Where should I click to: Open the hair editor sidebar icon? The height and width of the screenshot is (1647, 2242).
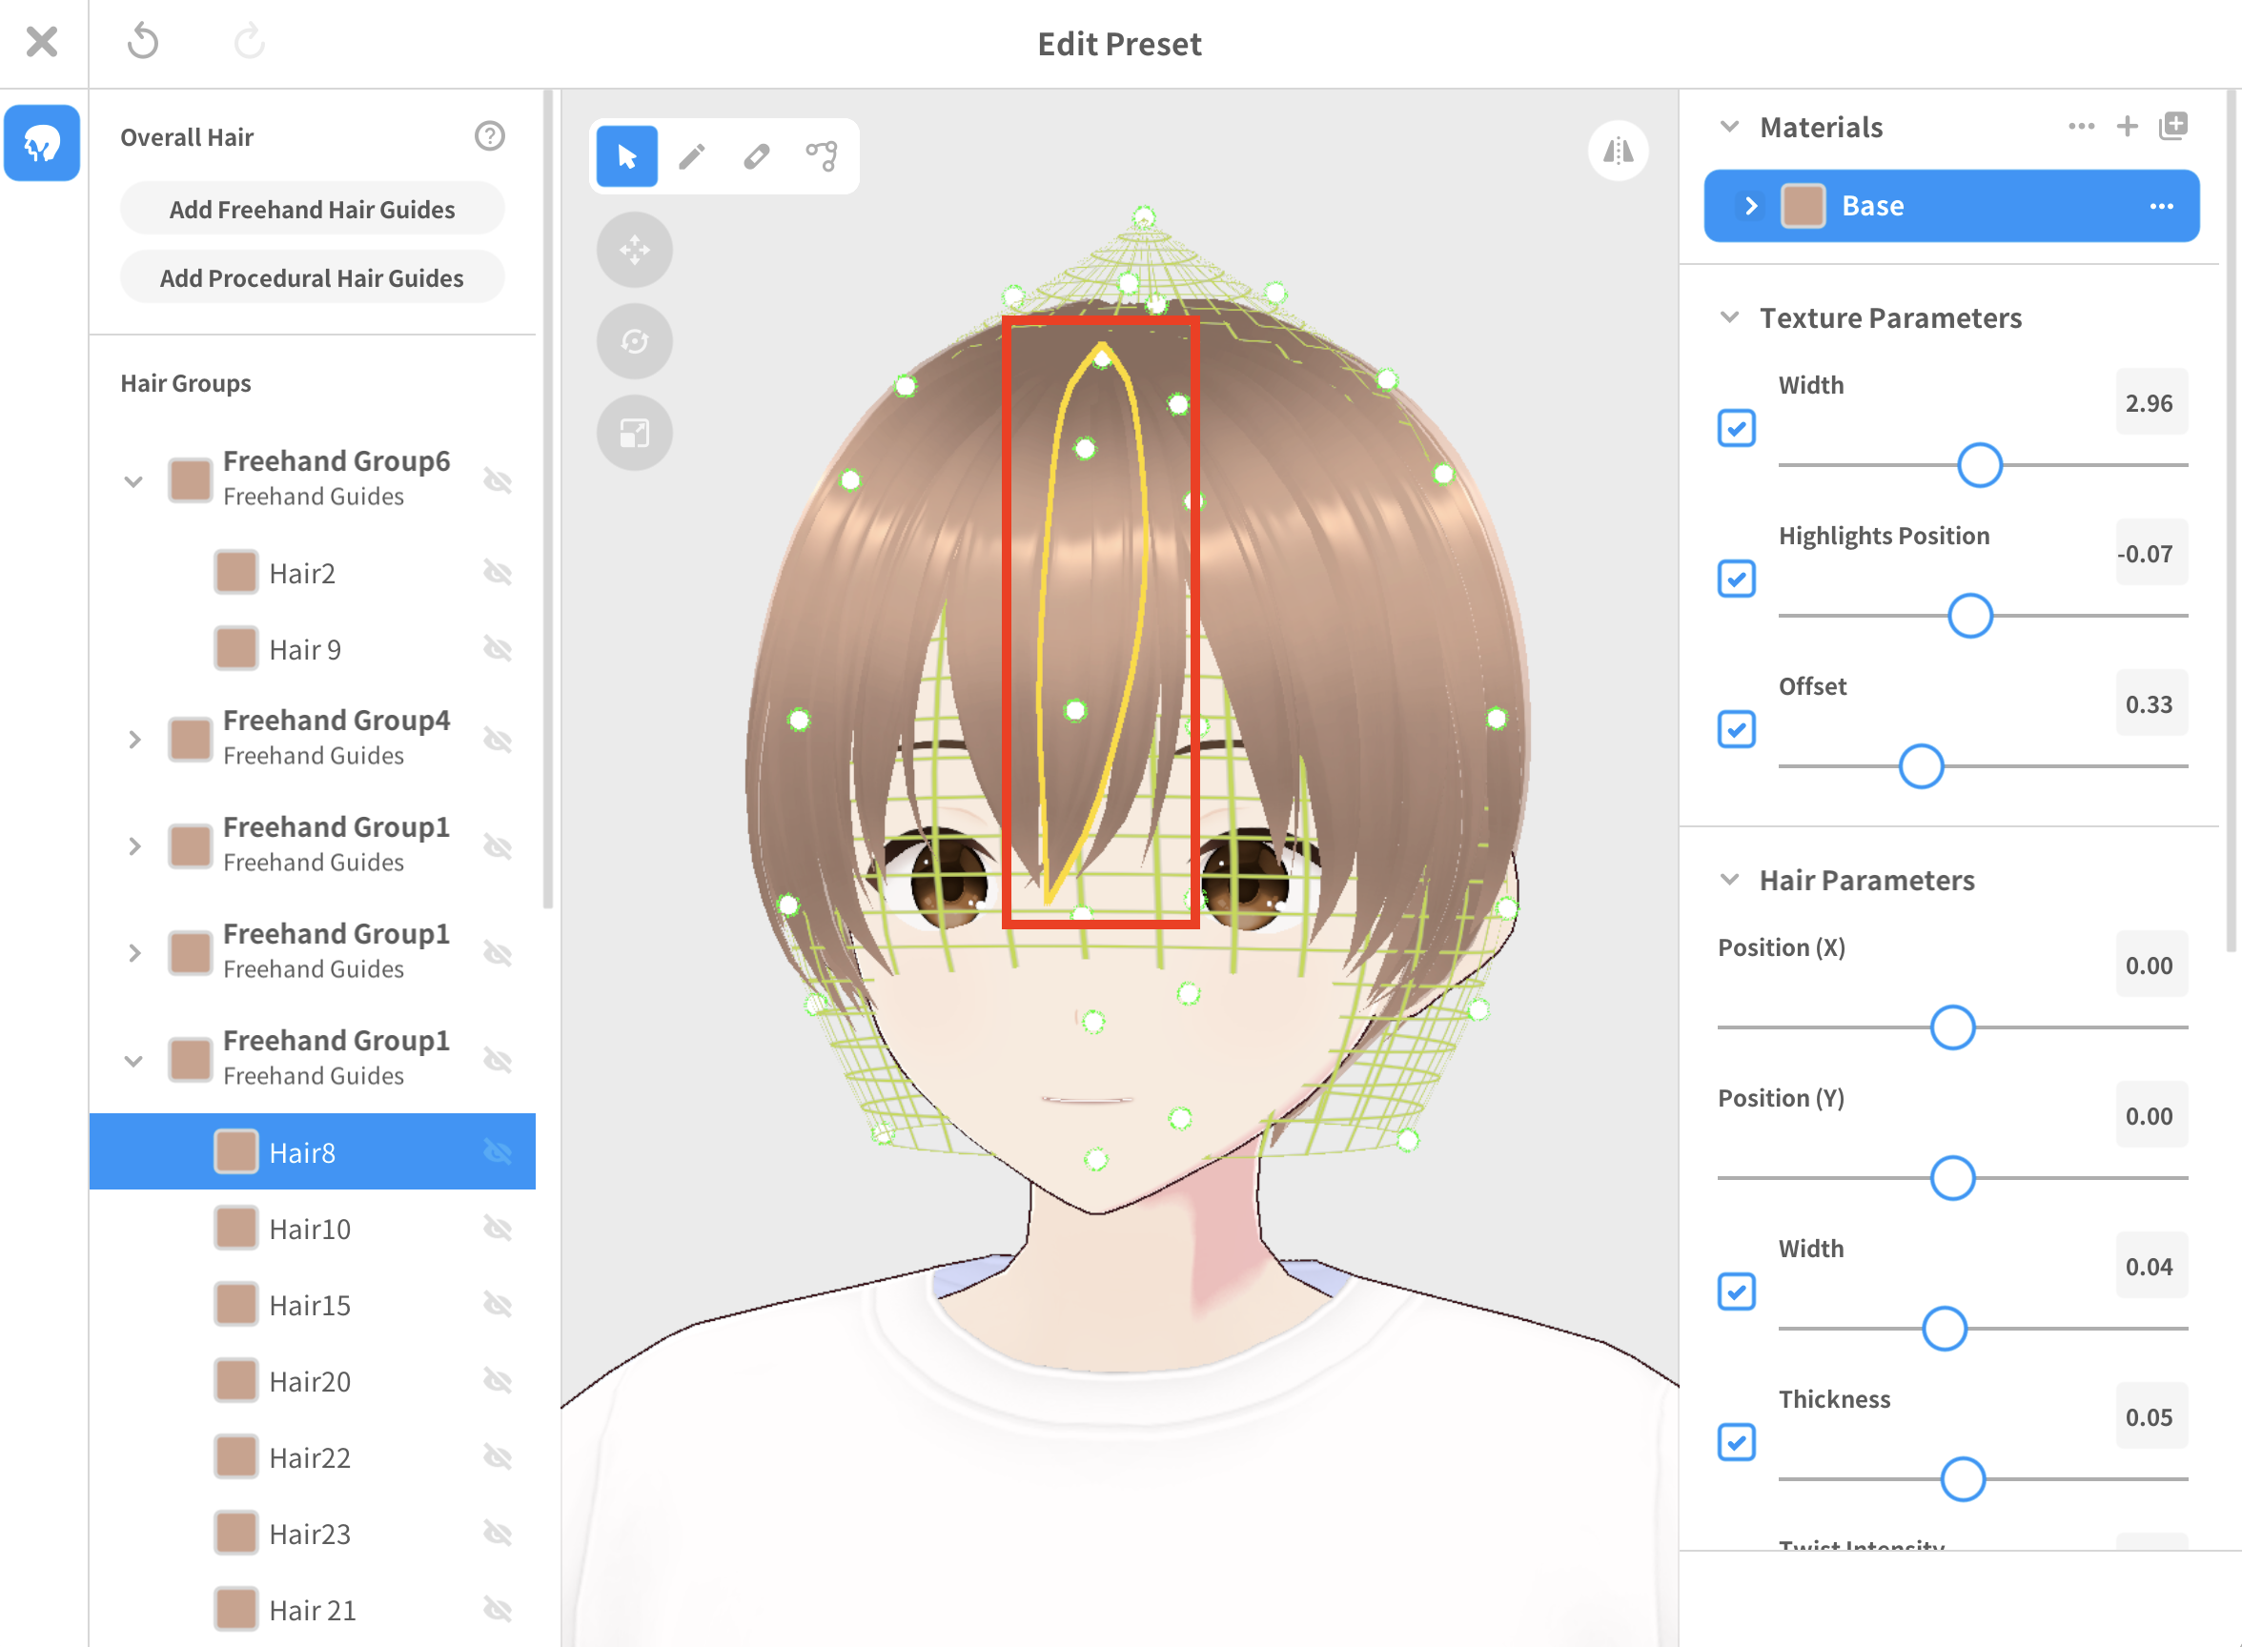[42, 143]
